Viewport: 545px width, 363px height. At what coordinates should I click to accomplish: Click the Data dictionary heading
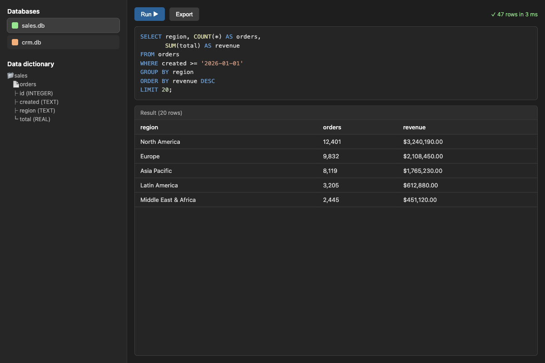(x=30, y=64)
